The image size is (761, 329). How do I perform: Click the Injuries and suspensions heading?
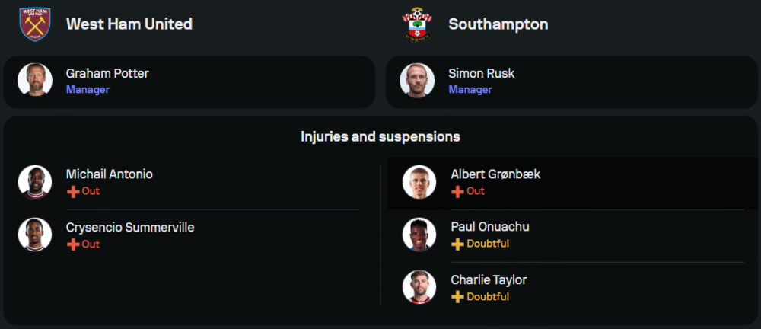[380, 137]
